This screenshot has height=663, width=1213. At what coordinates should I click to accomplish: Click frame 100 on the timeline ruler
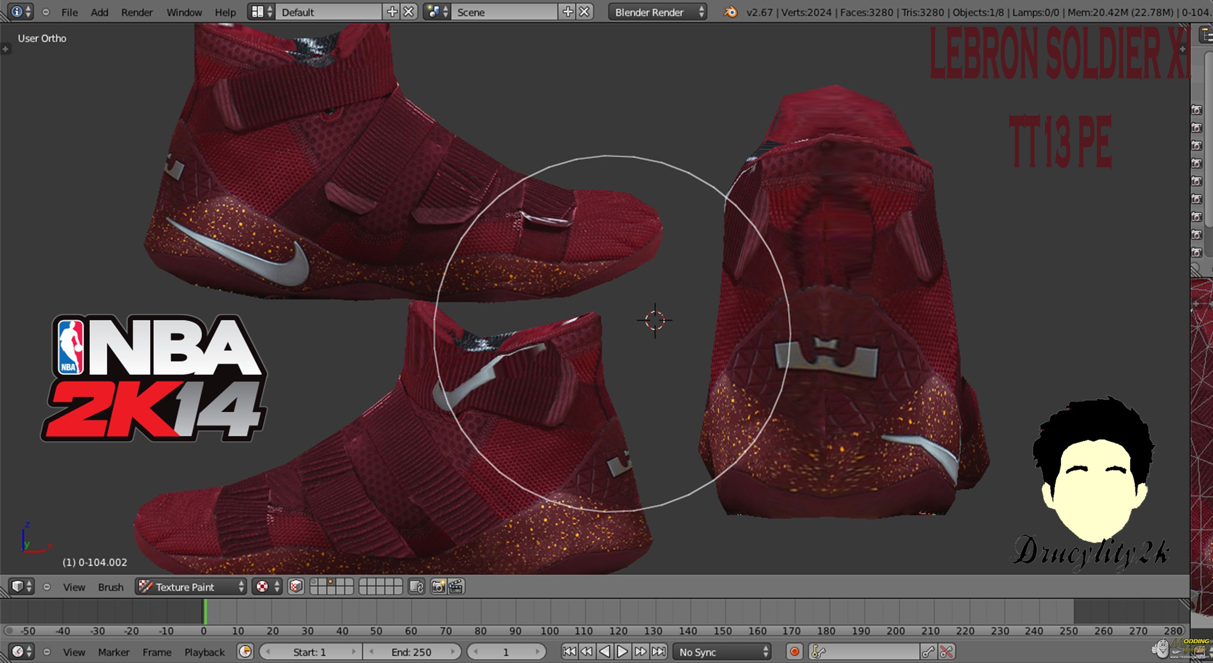coord(549,631)
